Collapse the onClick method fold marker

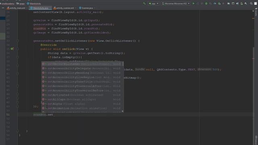tap(17, 49)
